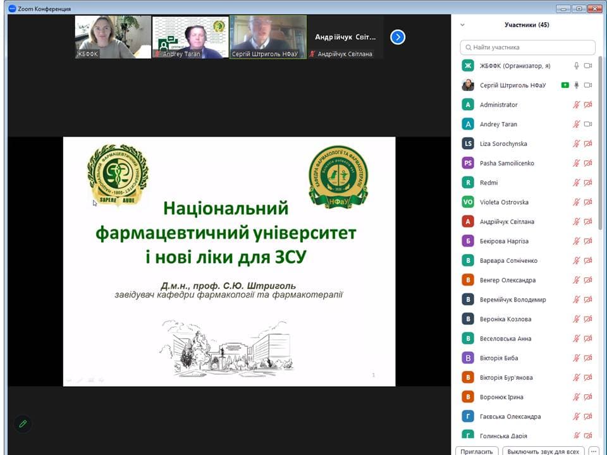Toggle camera icon for ЖБФФК organizer

(x=588, y=66)
